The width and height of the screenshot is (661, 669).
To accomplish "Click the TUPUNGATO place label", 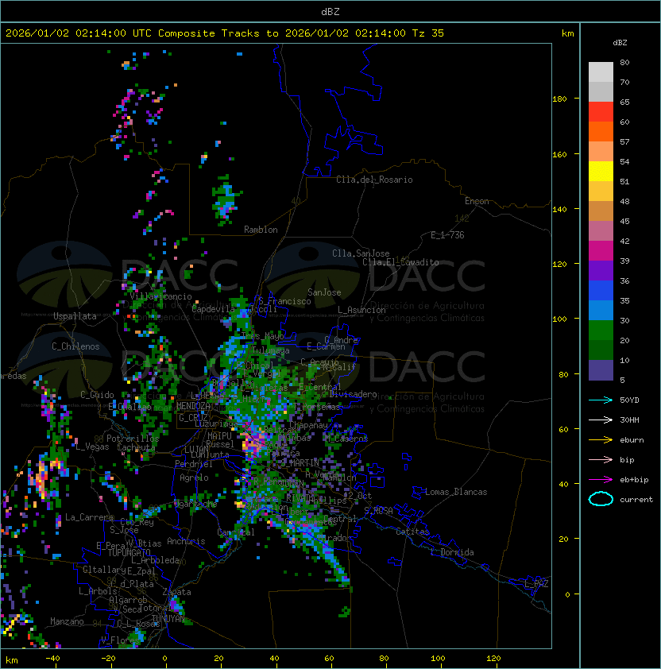I will [x=129, y=552].
